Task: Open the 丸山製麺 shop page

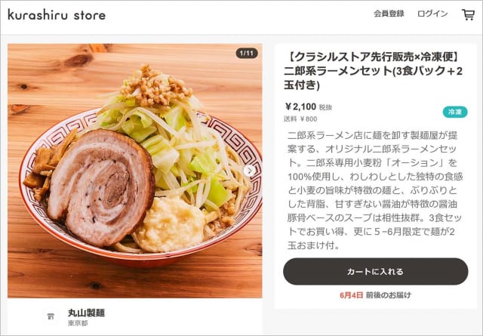Action: point(87,313)
